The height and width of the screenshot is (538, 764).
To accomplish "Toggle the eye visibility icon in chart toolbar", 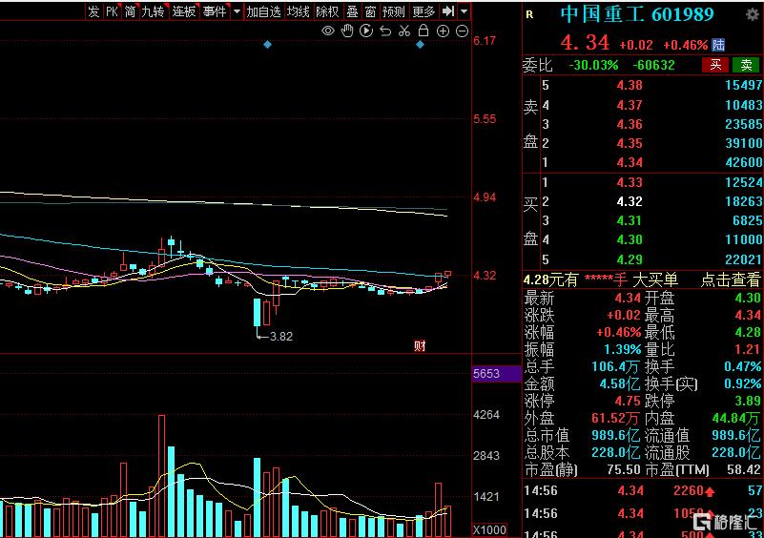I will pyautogui.click(x=328, y=31).
